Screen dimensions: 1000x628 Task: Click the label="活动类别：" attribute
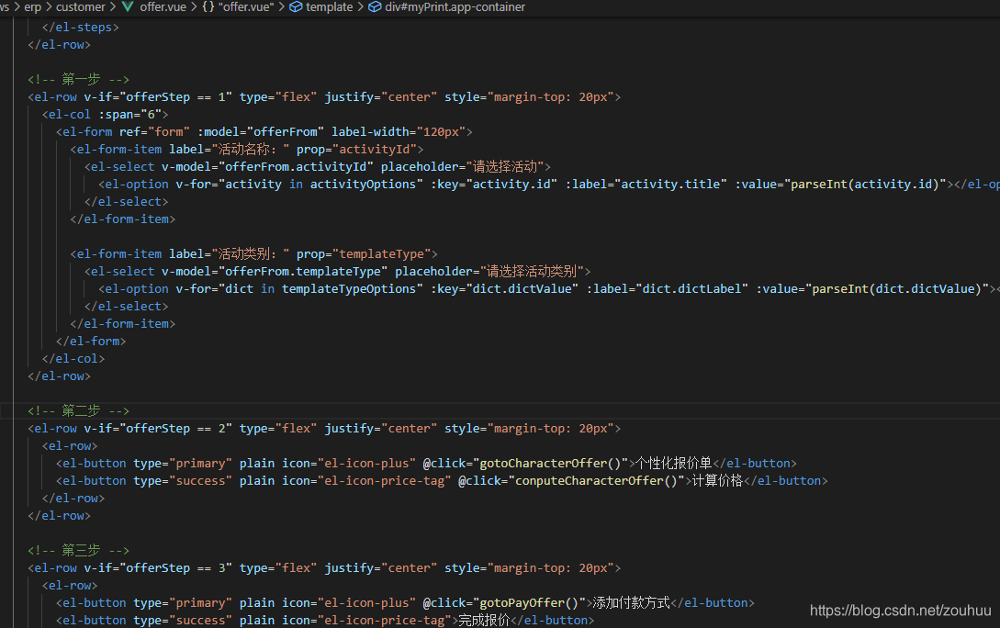230,253
